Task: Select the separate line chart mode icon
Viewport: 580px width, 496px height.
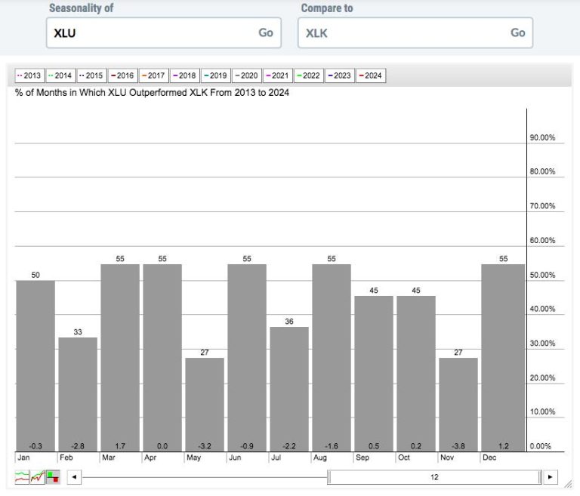Action: click(x=23, y=477)
